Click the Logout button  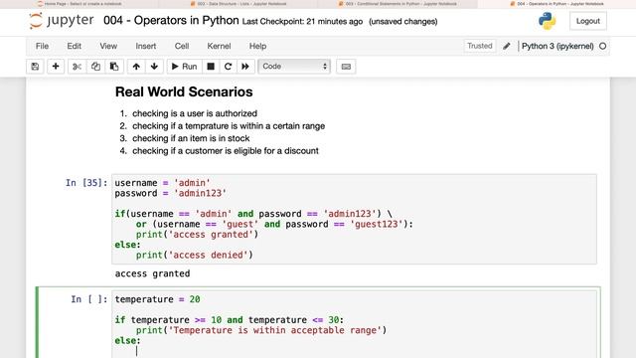click(x=587, y=21)
